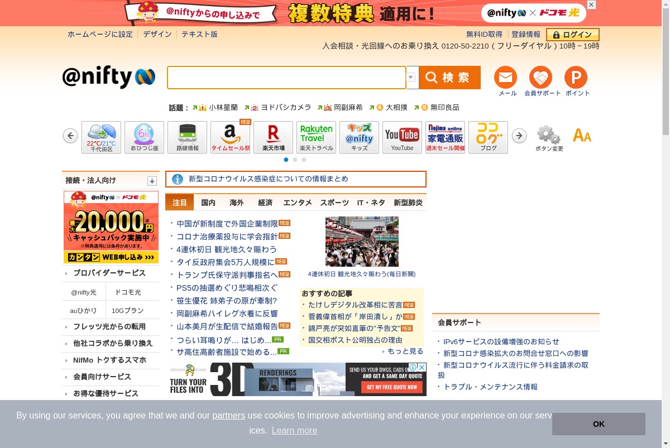
Task: Open the 20,000 yen cashback banner
Action: point(111,227)
